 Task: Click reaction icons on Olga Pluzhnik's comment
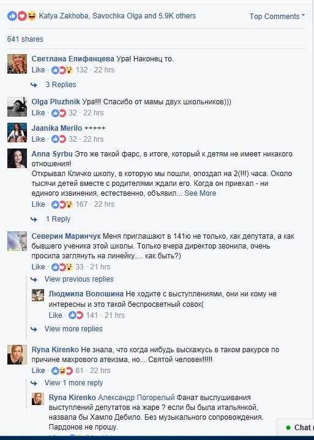(59, 113)
